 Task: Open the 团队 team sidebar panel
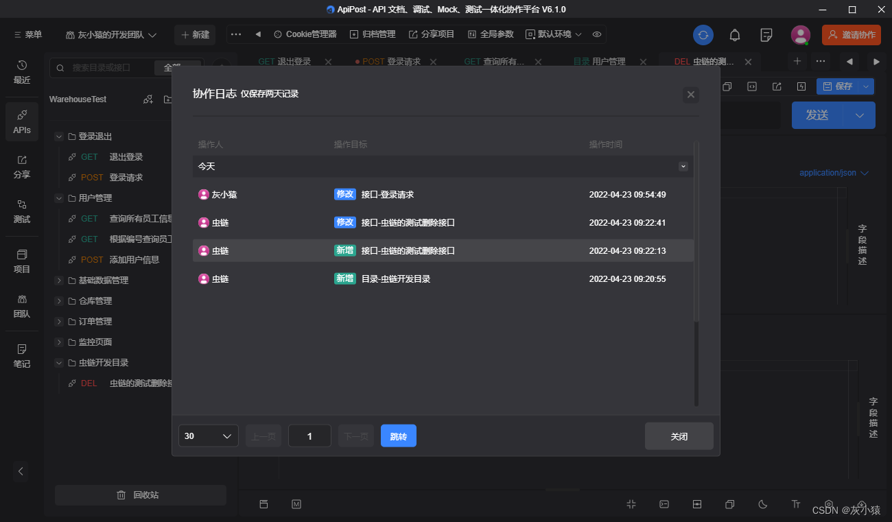pos(22,306)
